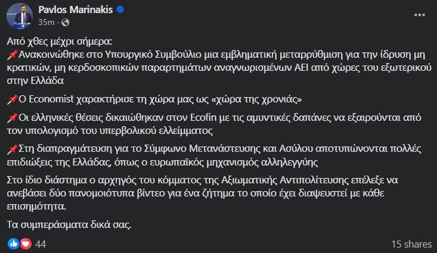Click the word Ecofin in the post
This screenshot has height=253, width=437.
[x=203, y=117]
